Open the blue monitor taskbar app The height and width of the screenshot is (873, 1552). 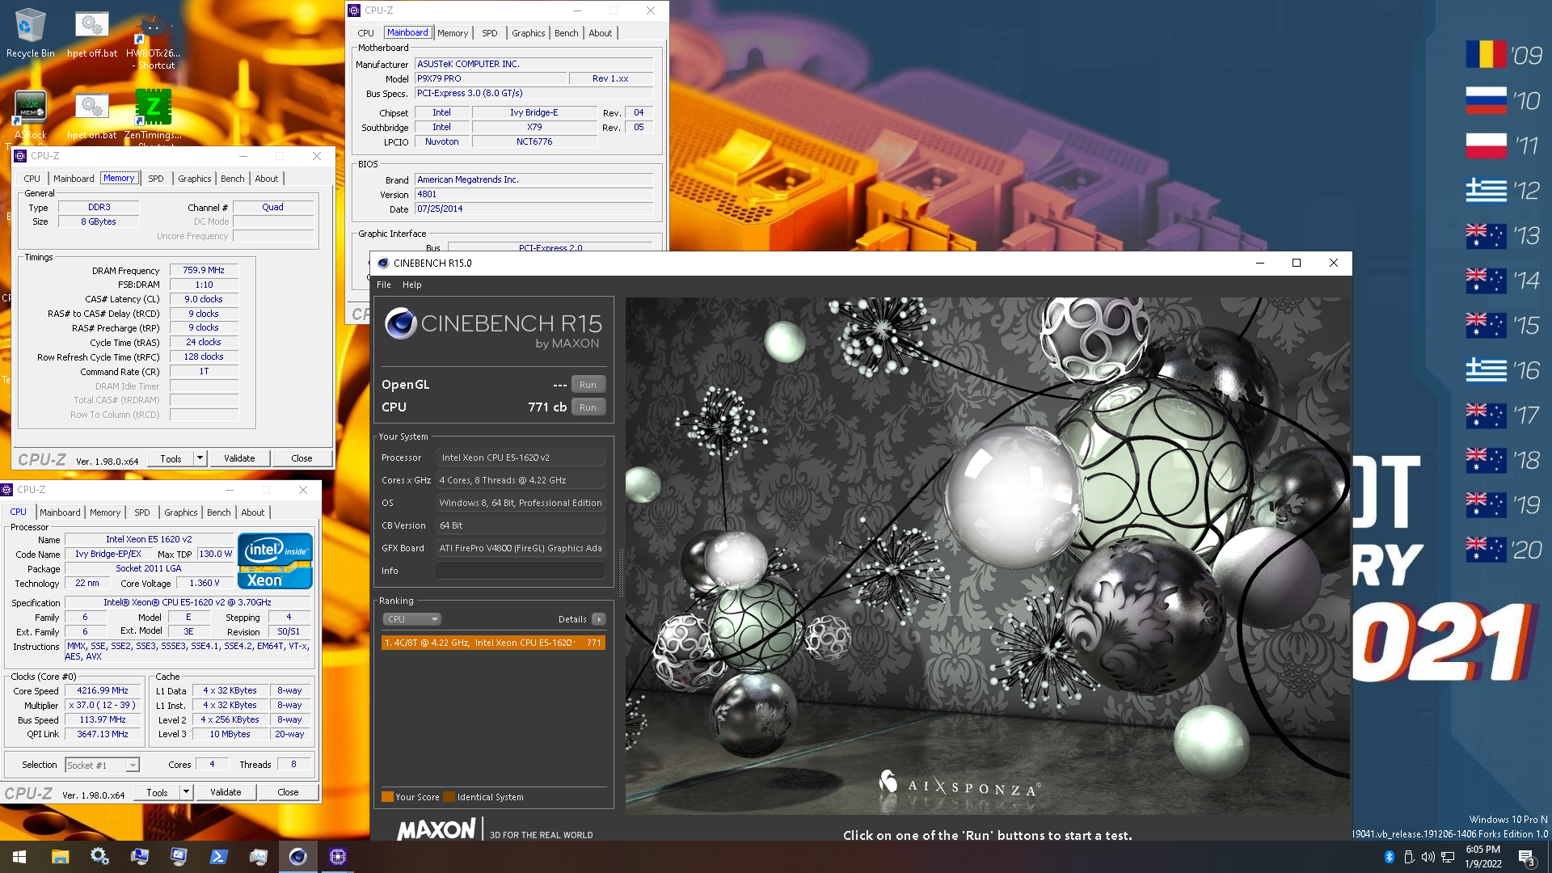click(x=139, y=857)
